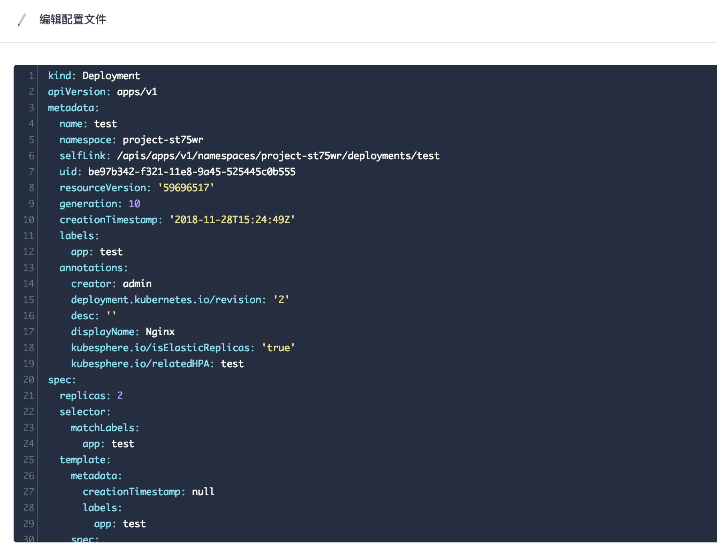Click line number 10 in gutter
The height and width of the screenshot is (552, 717).
pyautogui.click(x=28, y=220)
